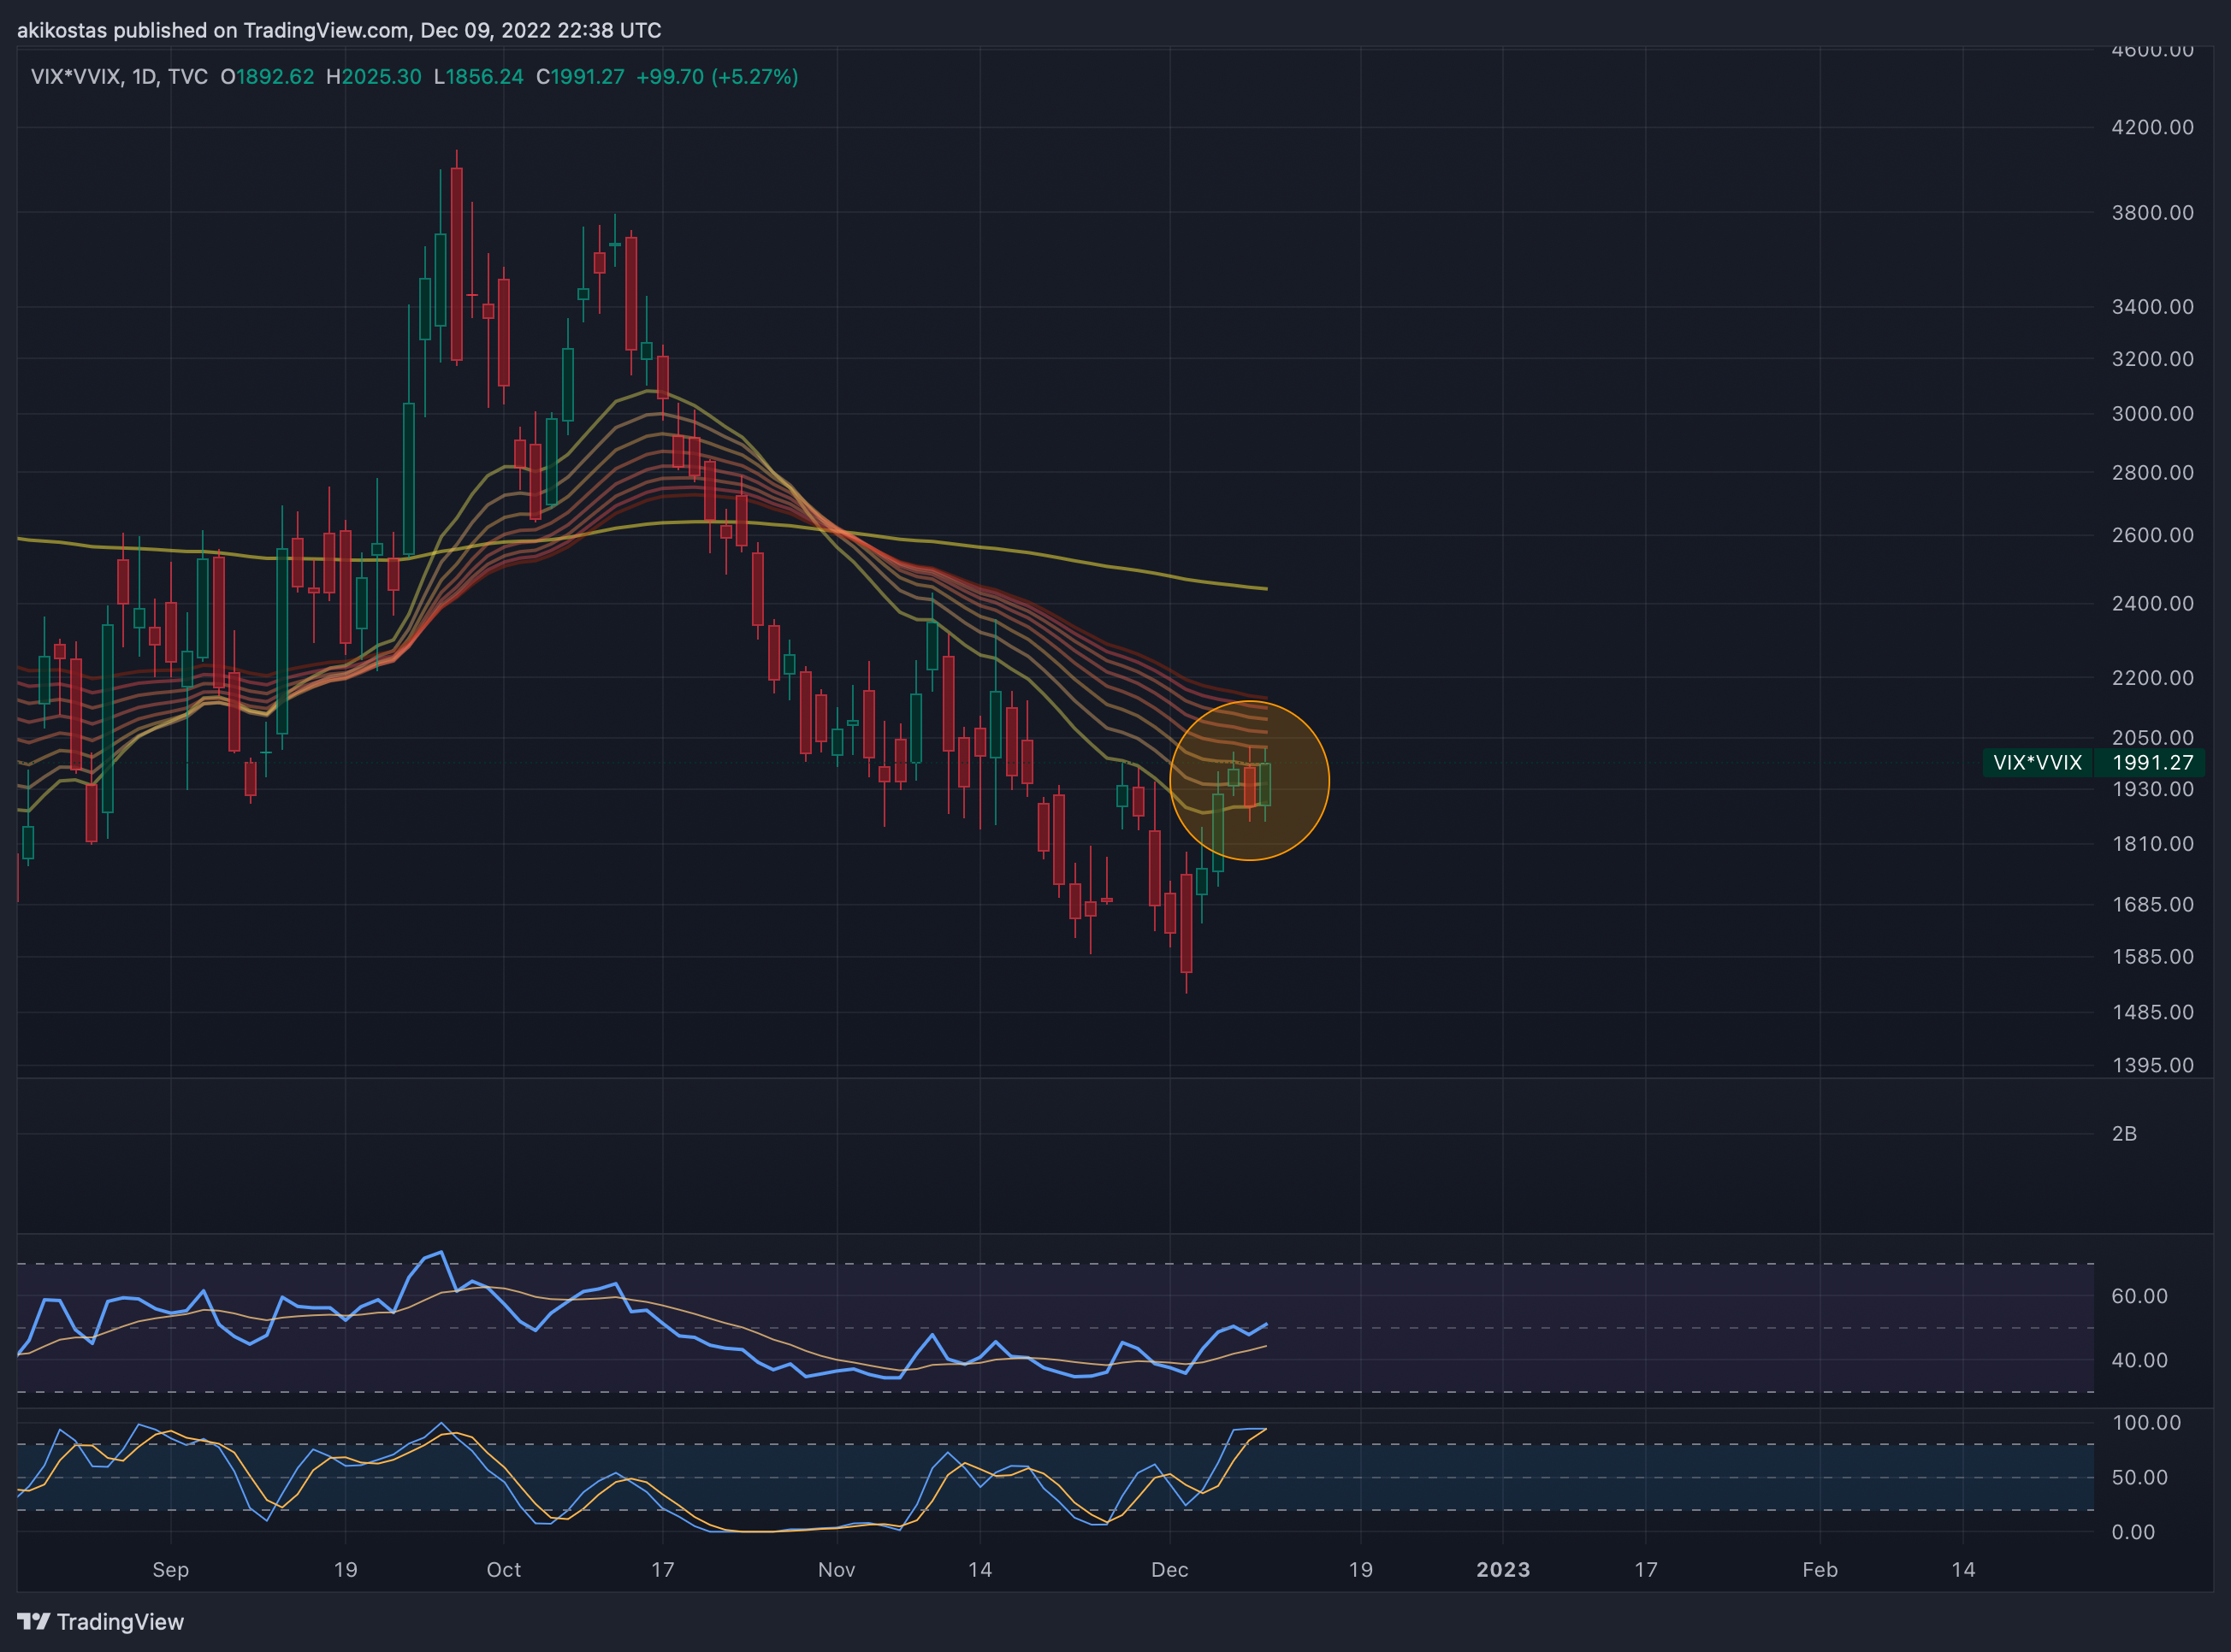This screenshot has height=1652, width=2231.
Task: Click the Oct label on time axis
Action: tap(503, 1569)
